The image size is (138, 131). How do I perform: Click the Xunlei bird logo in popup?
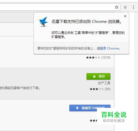43,22
